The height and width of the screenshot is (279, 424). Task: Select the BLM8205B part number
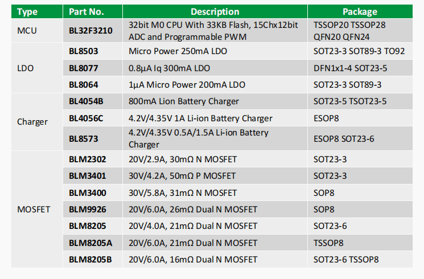[90, 260]
